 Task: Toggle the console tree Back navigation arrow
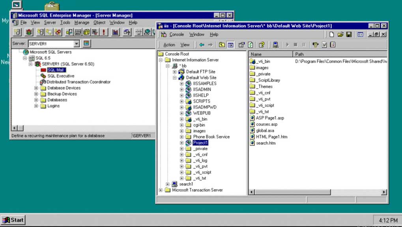coord(201,45)
